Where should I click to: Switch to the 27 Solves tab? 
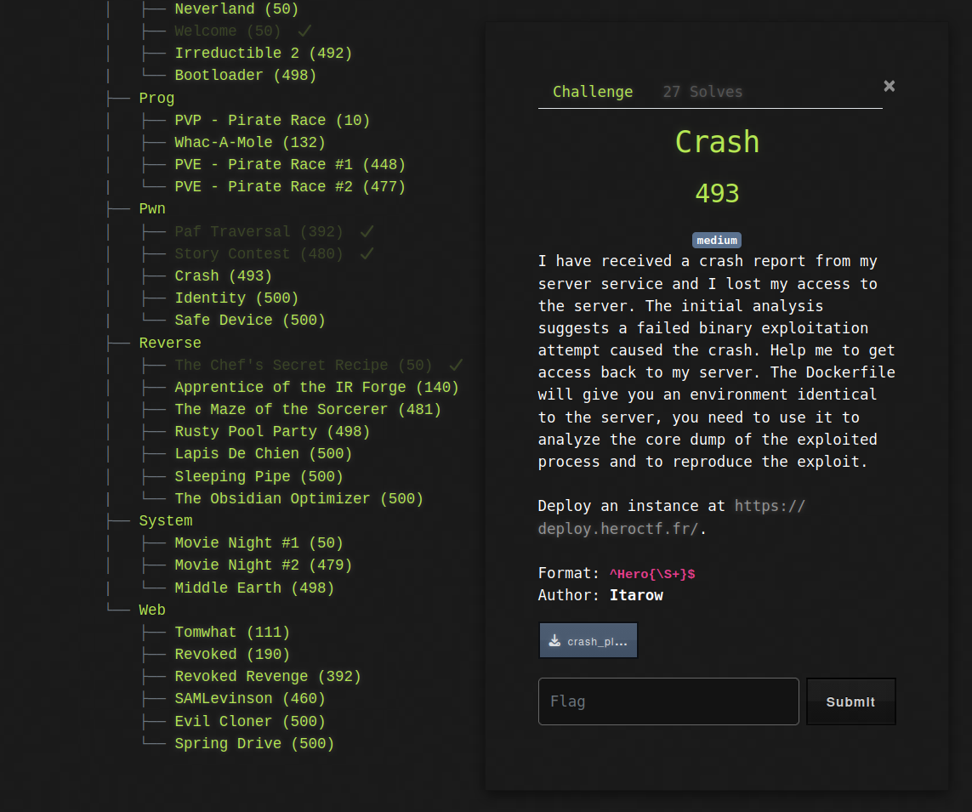(702, 92)
